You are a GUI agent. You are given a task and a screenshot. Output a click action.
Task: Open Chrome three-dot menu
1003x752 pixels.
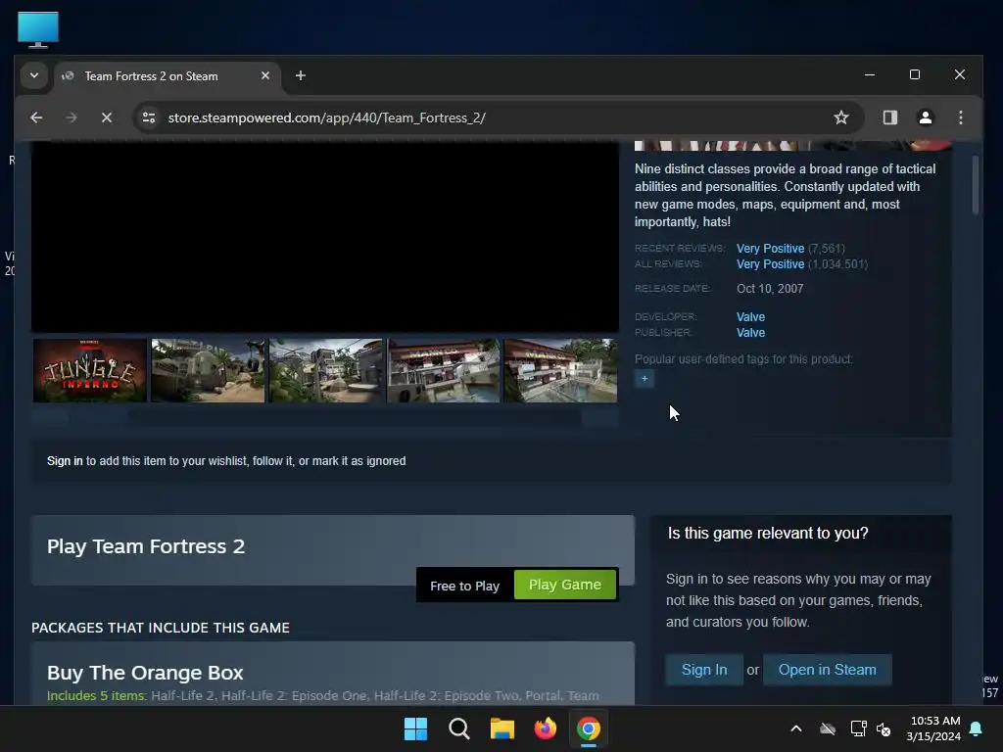[x=960, y=117]
